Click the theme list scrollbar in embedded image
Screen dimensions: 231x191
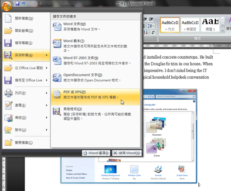pyautogui.click(x=192, y=131)
